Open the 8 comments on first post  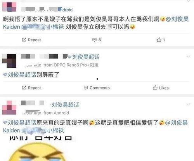click(97, 40)
